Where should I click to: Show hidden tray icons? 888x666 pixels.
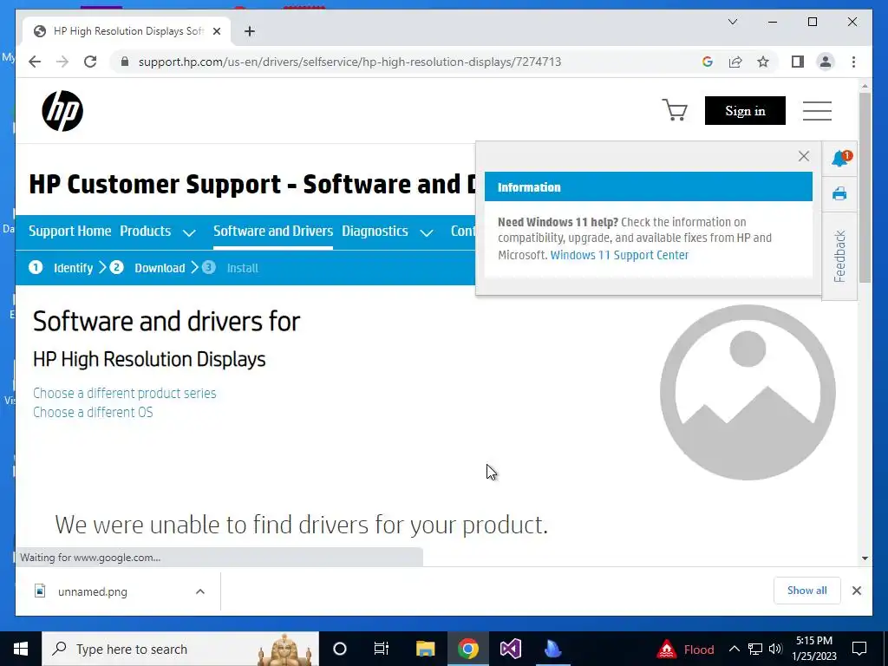coord(734,649)
